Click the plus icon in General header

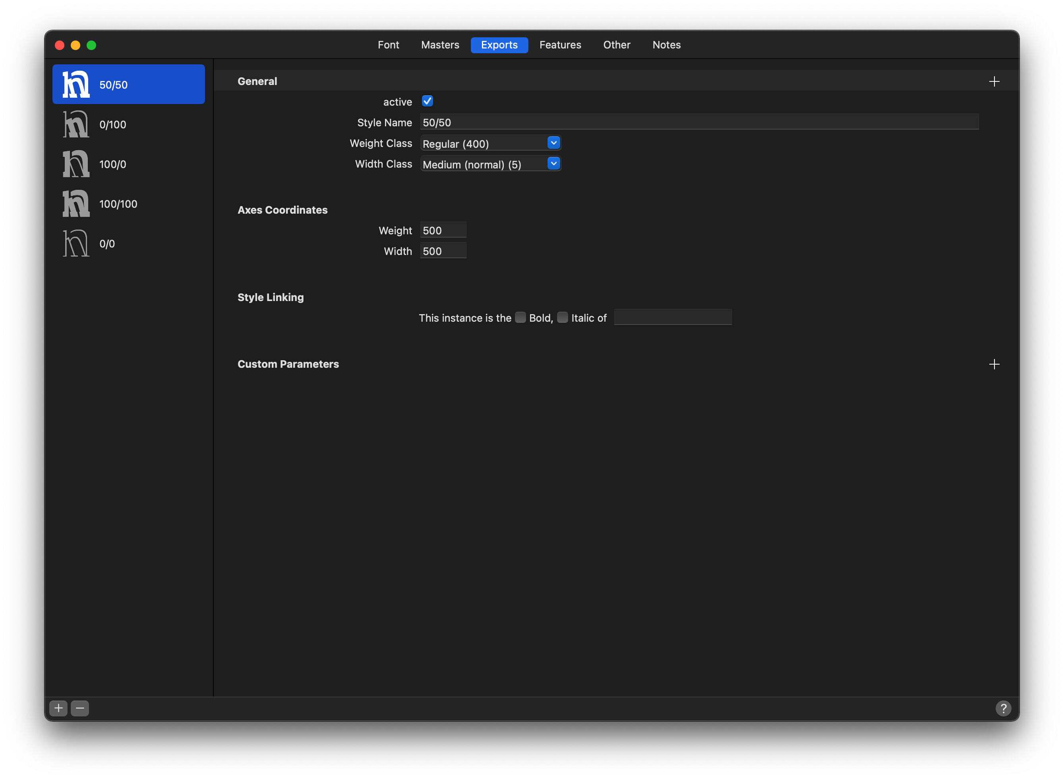coord(994,81)
